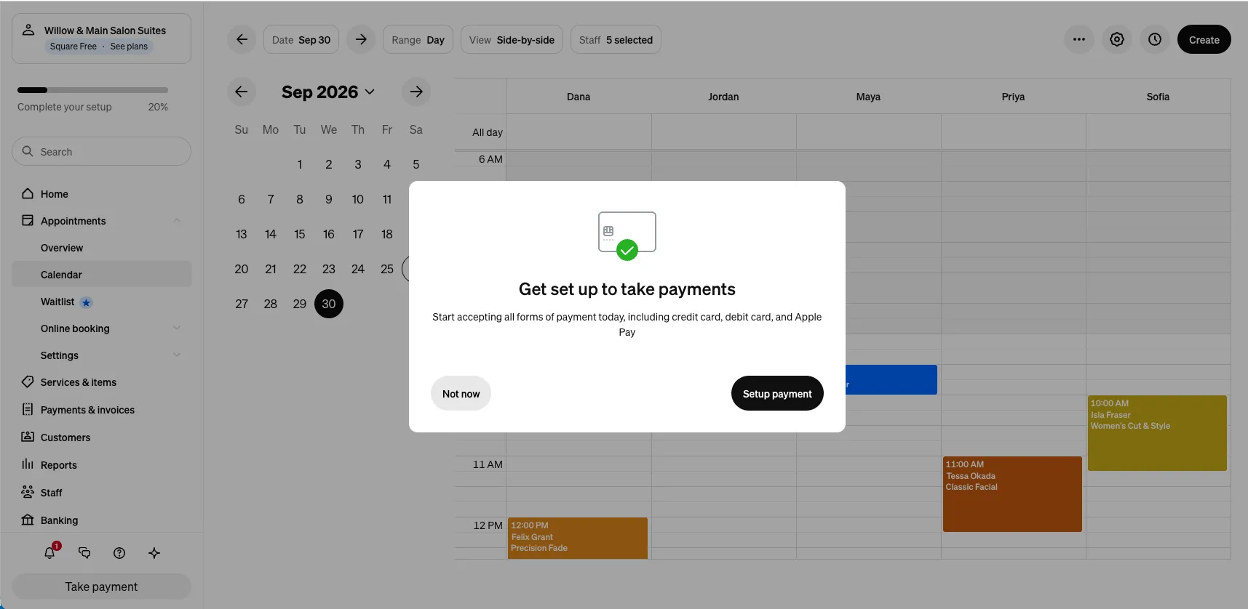Open the Sep 2026 month picker
Viewport: 1248px width, 609px height.
click(328, 92)
